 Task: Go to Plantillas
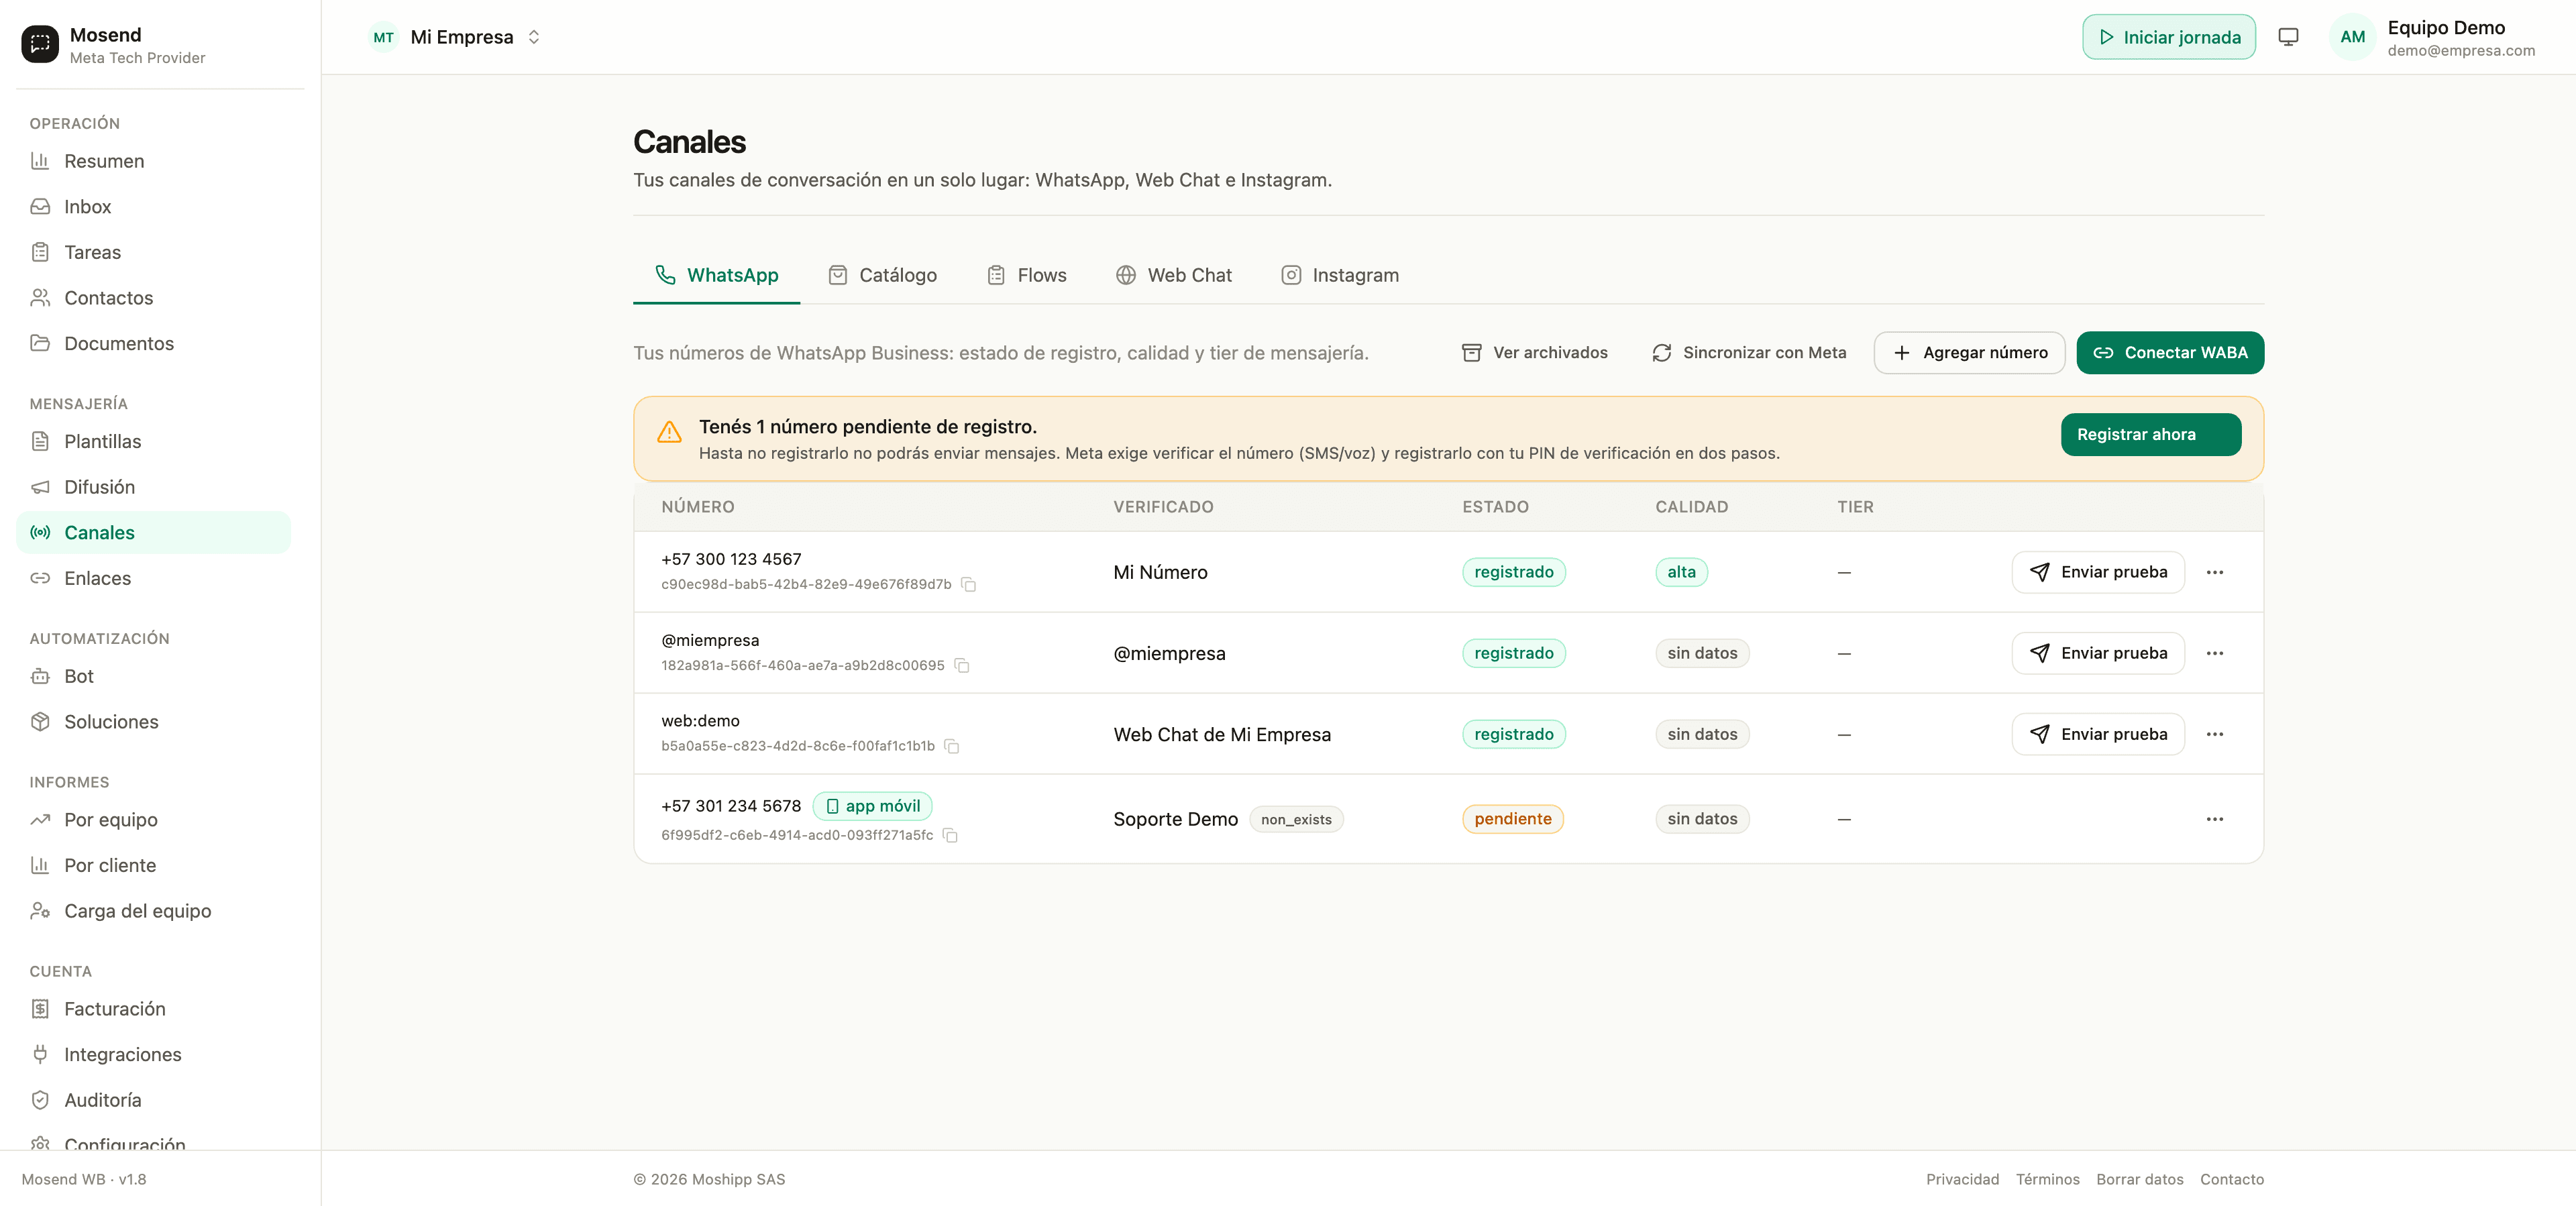coord(153,441)
